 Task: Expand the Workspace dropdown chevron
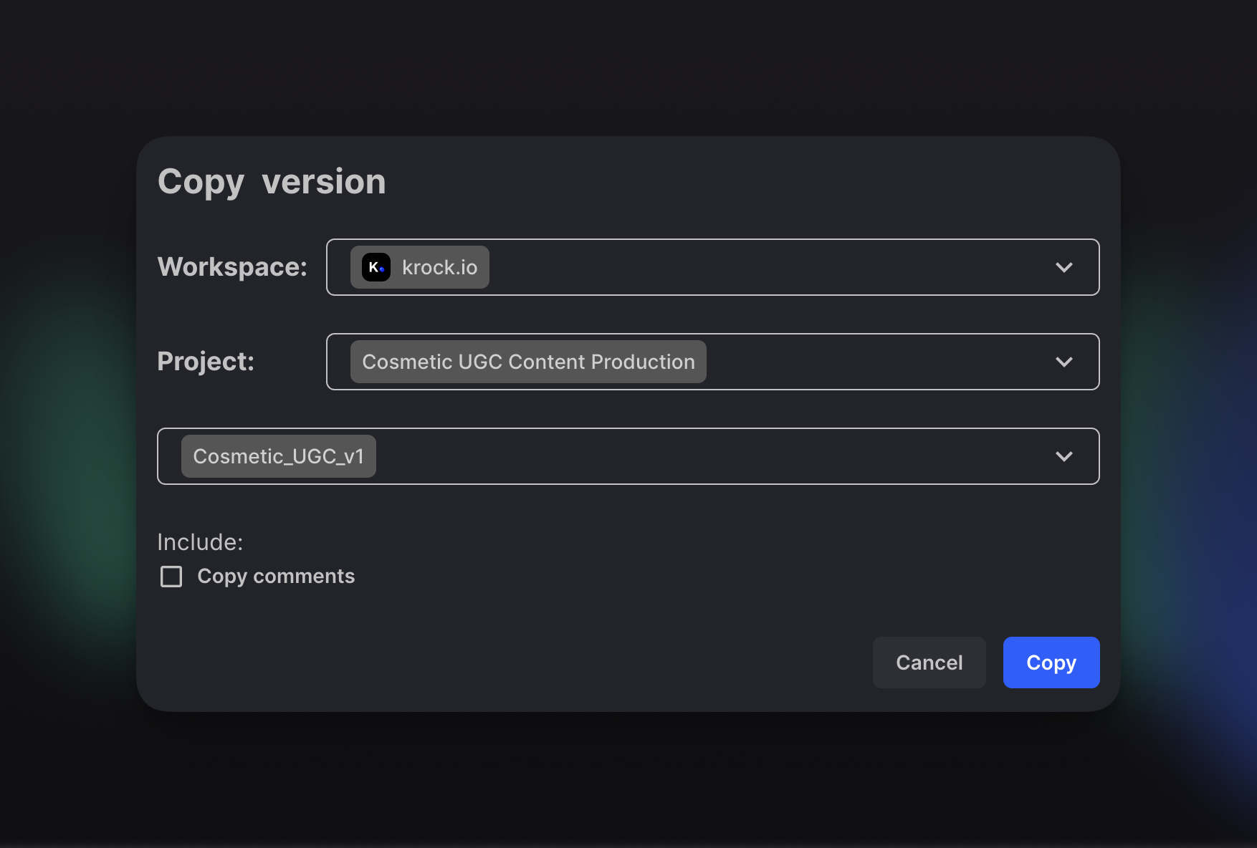point(1064,267)
